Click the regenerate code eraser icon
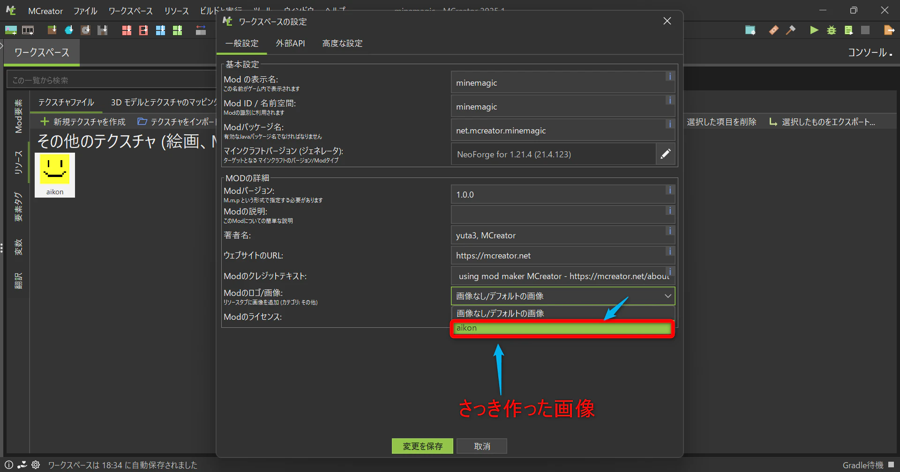Viewport: 900px width, 472px height. point(774,30)
